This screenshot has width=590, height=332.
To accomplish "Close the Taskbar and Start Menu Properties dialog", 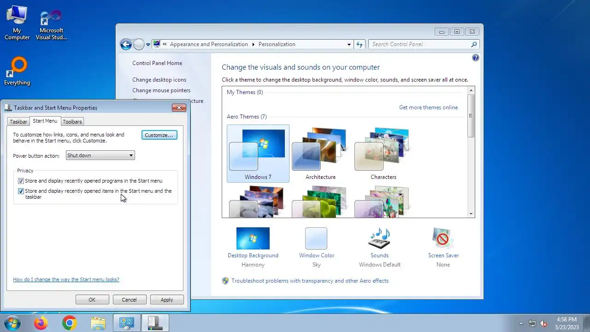I will click(x=179, y=107).
